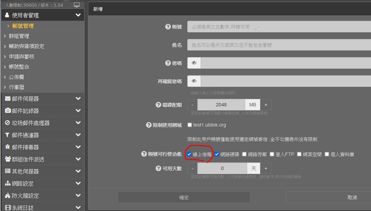Toggle the eye icon in 再確認密碼 field

coord(194,81)
